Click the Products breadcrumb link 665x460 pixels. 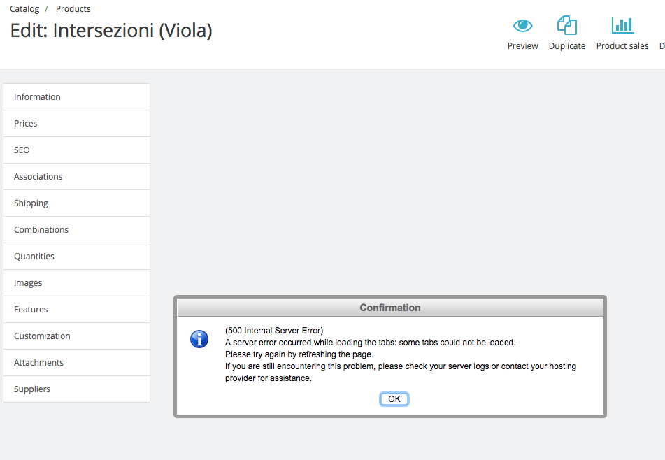click(x=73, y=9)
